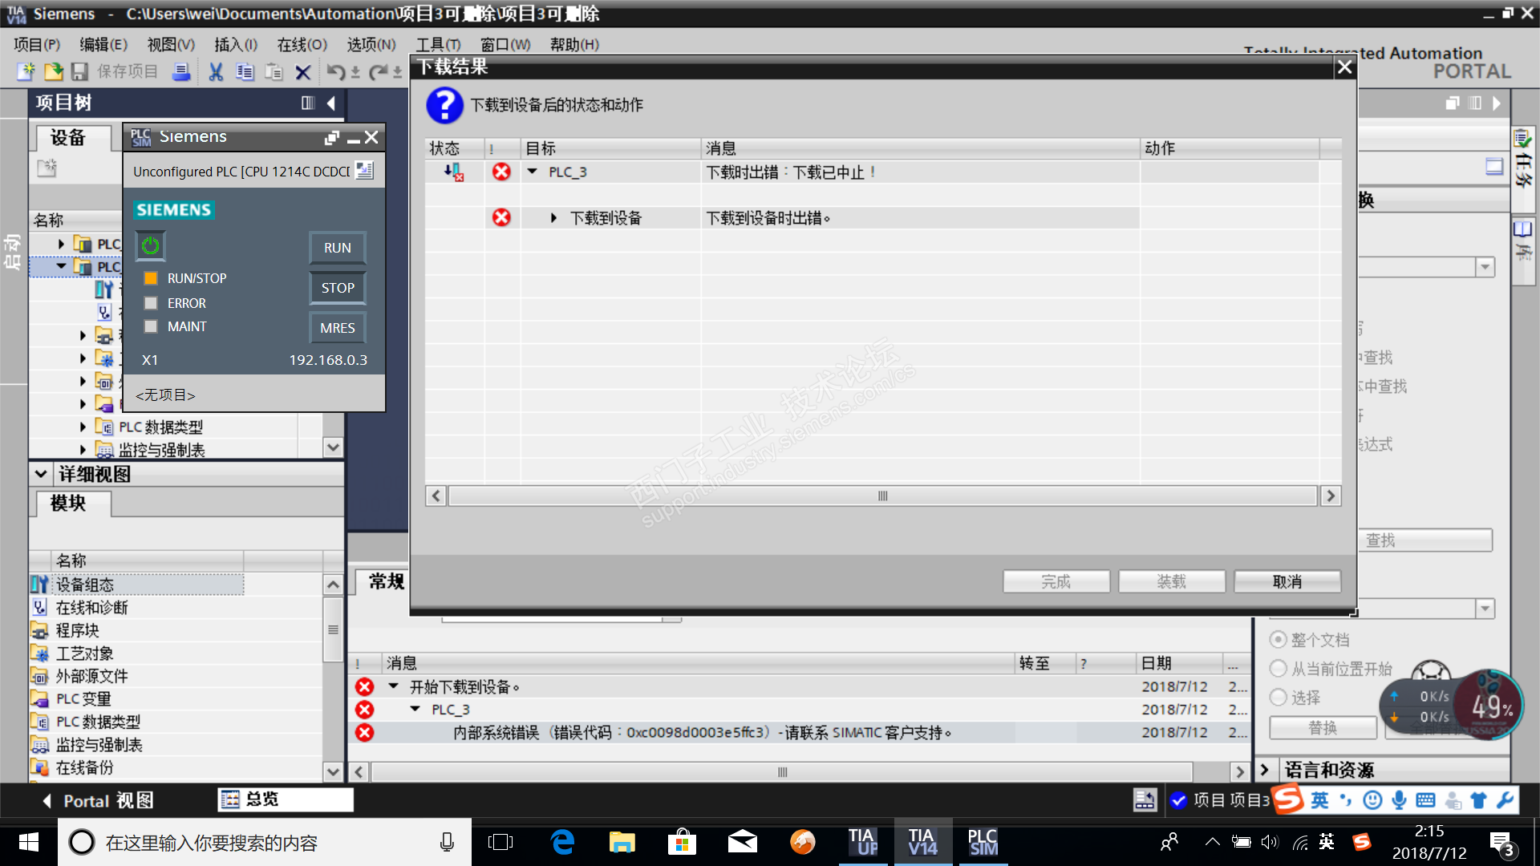Viewport: 1540px width, 866px height.
Task: Click the cut scissors icon in toolbar
Action: [215, 72]
